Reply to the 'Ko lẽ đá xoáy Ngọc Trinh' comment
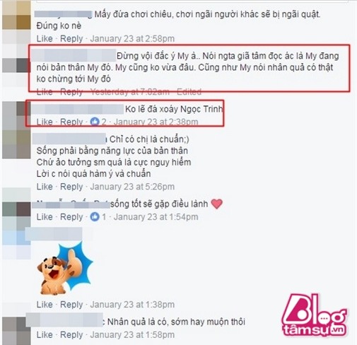This screenshot has width=357, height=345. tap(71, 122)
